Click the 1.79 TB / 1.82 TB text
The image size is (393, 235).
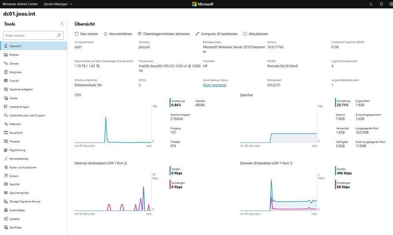pyautogui.click(x=87, y=66)
